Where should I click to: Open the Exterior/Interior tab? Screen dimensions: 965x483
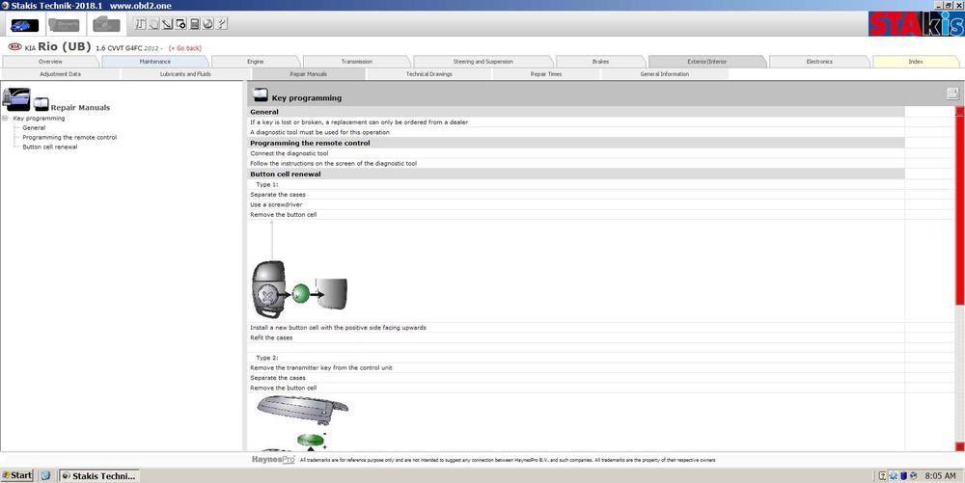707,62
